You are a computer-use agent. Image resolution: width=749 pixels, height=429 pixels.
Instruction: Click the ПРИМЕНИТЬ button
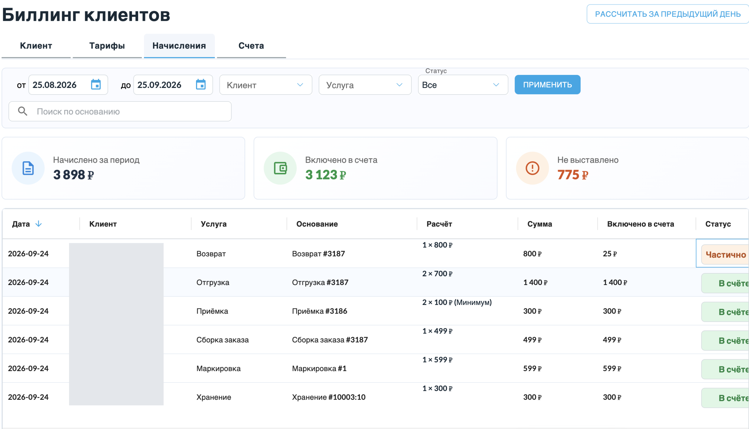tap(547, 85)
